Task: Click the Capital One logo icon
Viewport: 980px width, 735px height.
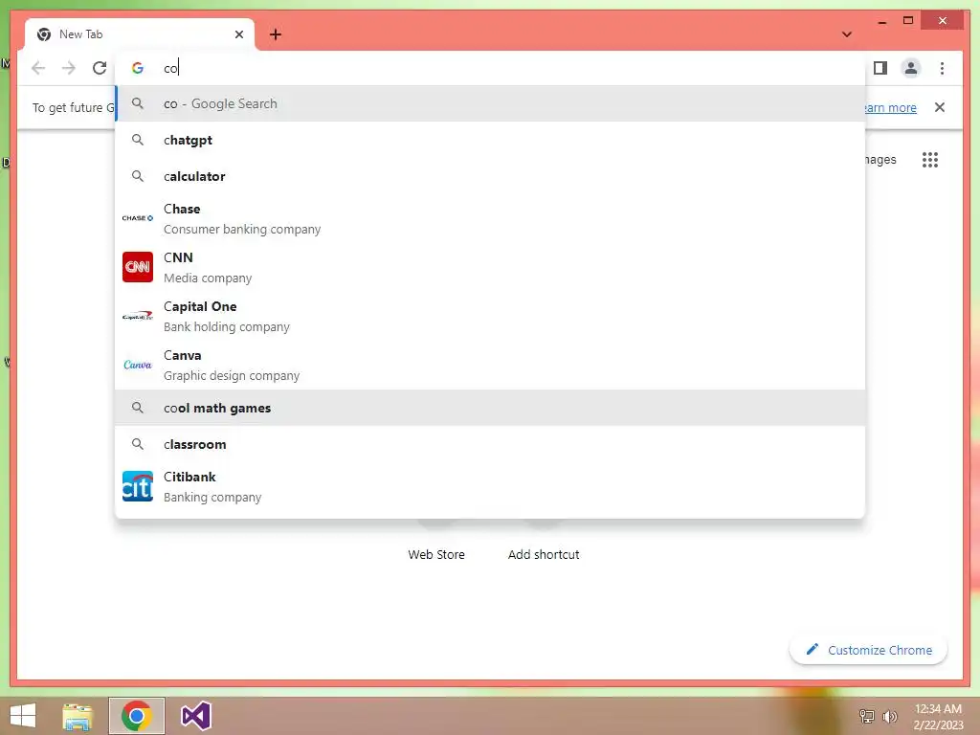Action: (x=138, y=316)
